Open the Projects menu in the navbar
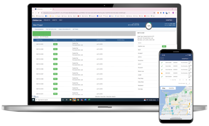This screenshot has height=126, width=209. (47, 20)
